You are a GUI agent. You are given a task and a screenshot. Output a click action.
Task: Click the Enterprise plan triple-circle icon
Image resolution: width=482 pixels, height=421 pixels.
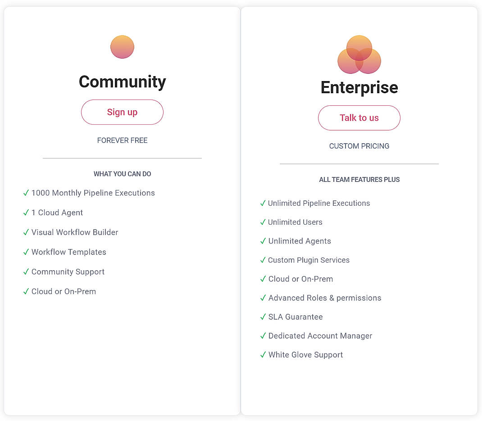359,54
